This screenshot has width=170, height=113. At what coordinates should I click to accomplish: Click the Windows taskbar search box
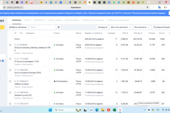tap(68, 110)
